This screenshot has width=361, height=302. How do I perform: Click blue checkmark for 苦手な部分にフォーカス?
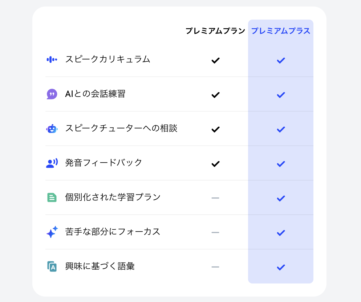(281, 233)
